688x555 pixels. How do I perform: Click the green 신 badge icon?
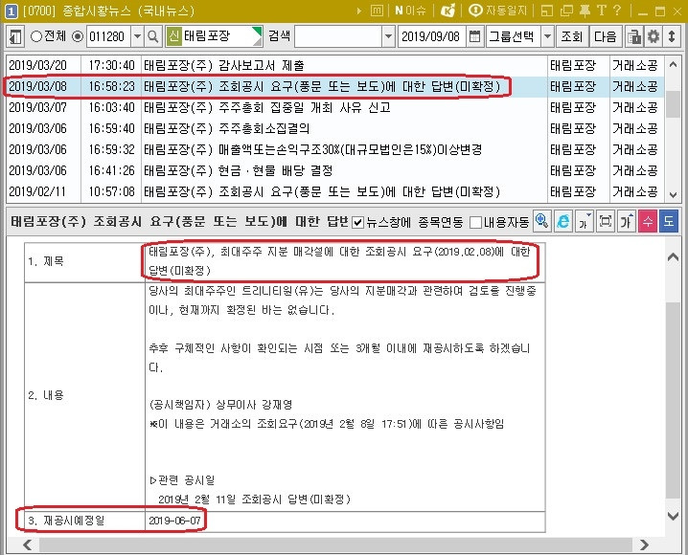(x=173, y=36)
